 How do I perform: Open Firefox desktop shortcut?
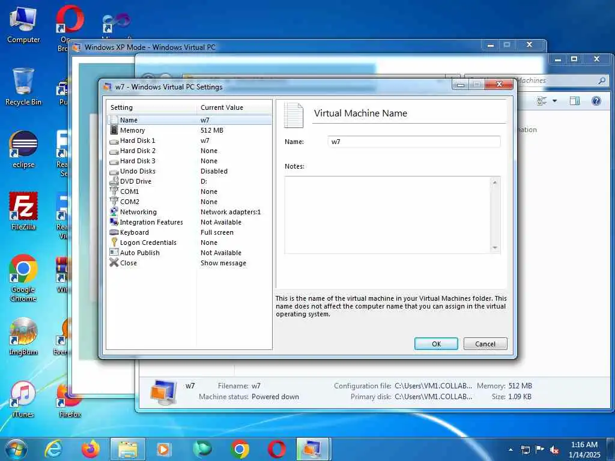point(70,400)
